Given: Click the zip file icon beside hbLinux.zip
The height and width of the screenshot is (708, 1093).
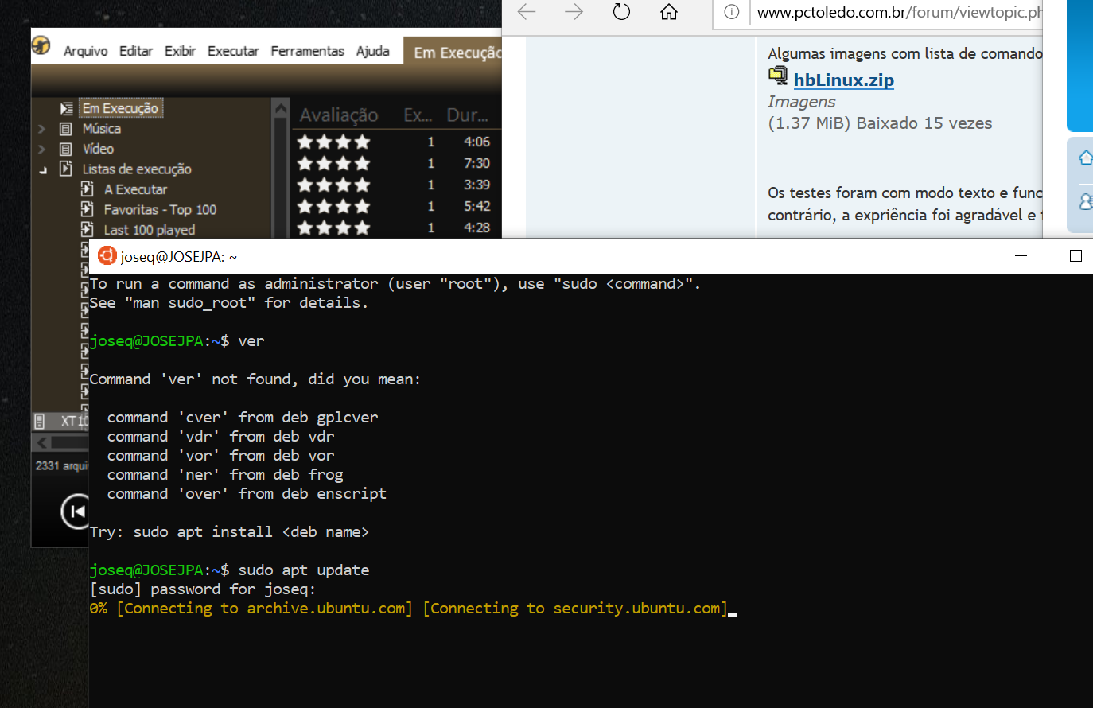Looking at the screenshot, I should tap(777, 76).
